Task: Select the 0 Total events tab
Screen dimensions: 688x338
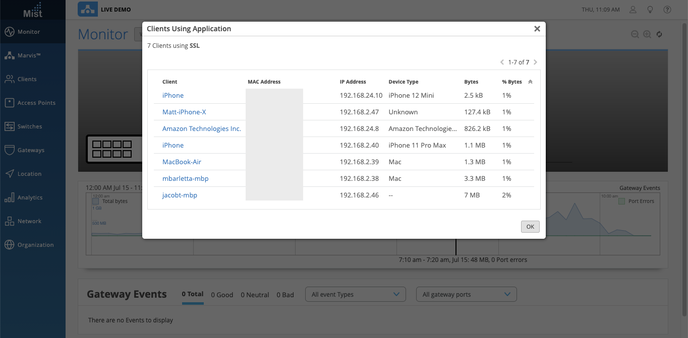Action: pyautogui.click(x=193, y=294)
